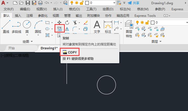Click the layer Freeze snowflake icon
The width and height of the screenshot is (188, 111).
tap(150, 29)
